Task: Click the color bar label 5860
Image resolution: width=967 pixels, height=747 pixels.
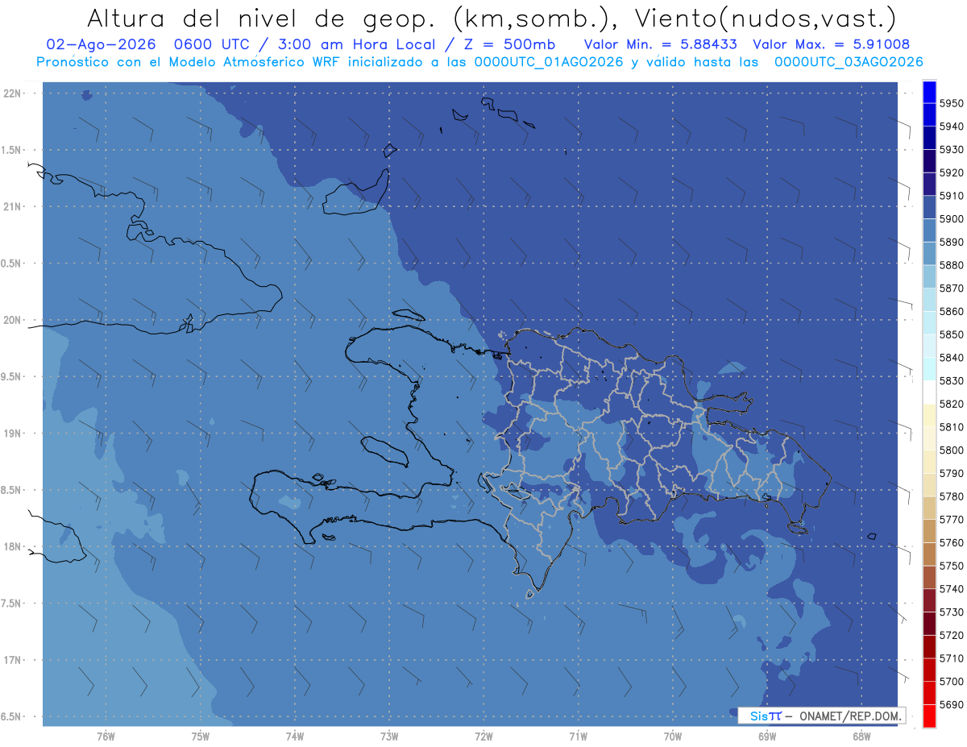Action: pos(952,311)
